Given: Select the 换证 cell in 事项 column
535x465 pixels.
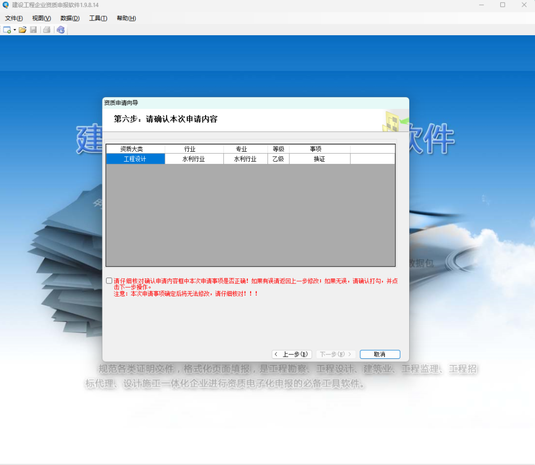Looking at the screenshot, I should (x=320, y=159).
